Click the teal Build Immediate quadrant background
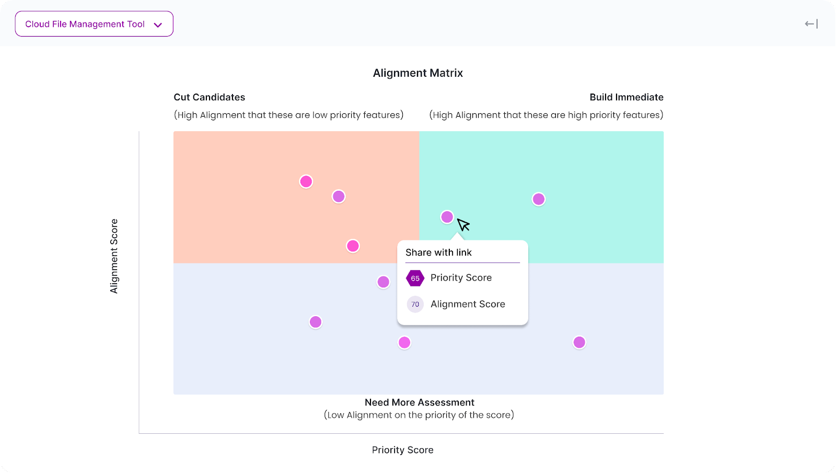The width and height of the screenshot is (836, 473). [601, 157]
